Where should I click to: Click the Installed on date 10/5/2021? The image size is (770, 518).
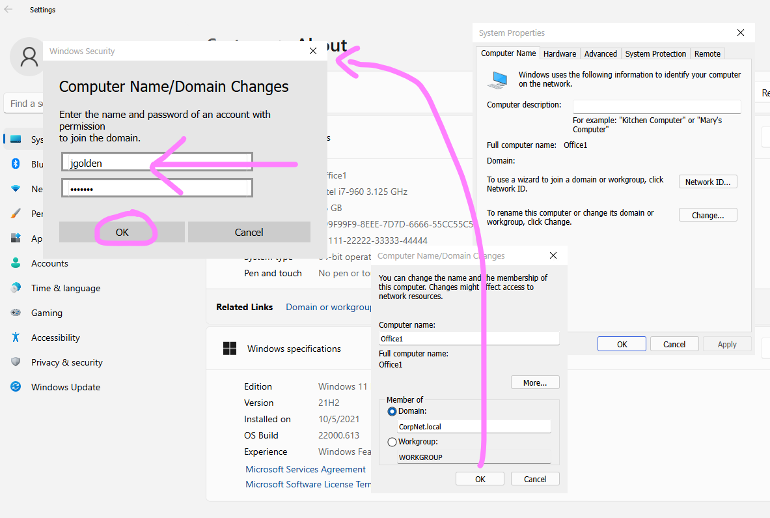pyautogui.click(x=338, y=419)
